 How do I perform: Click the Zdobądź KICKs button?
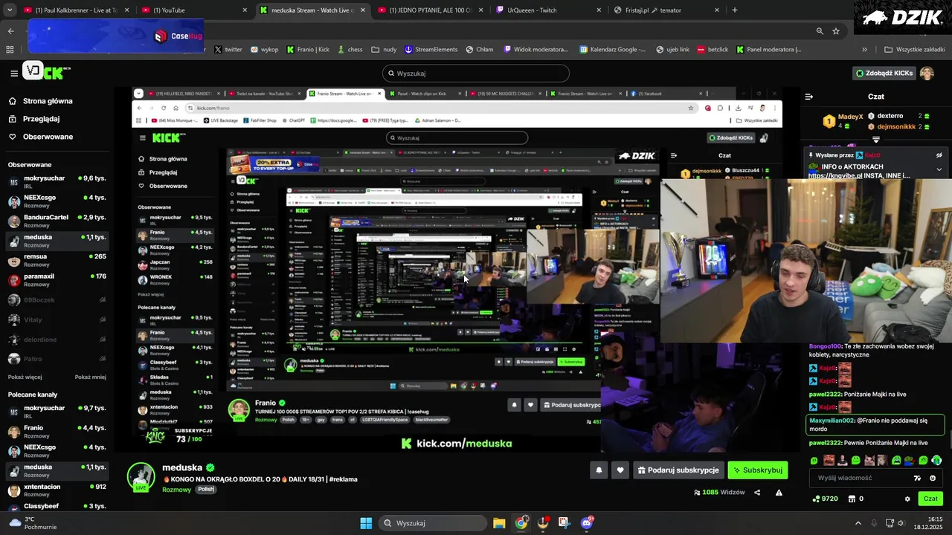(x=884, y=73)
